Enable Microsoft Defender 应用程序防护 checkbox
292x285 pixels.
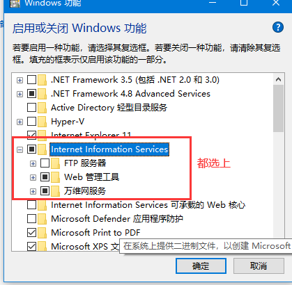31,219
